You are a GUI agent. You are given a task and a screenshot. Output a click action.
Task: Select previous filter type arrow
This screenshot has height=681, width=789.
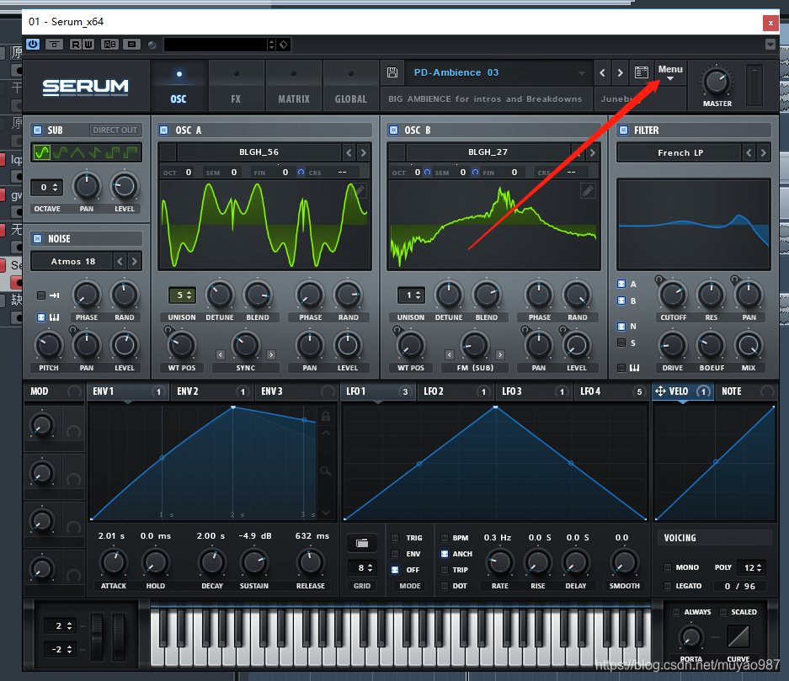tap(749, 152)
